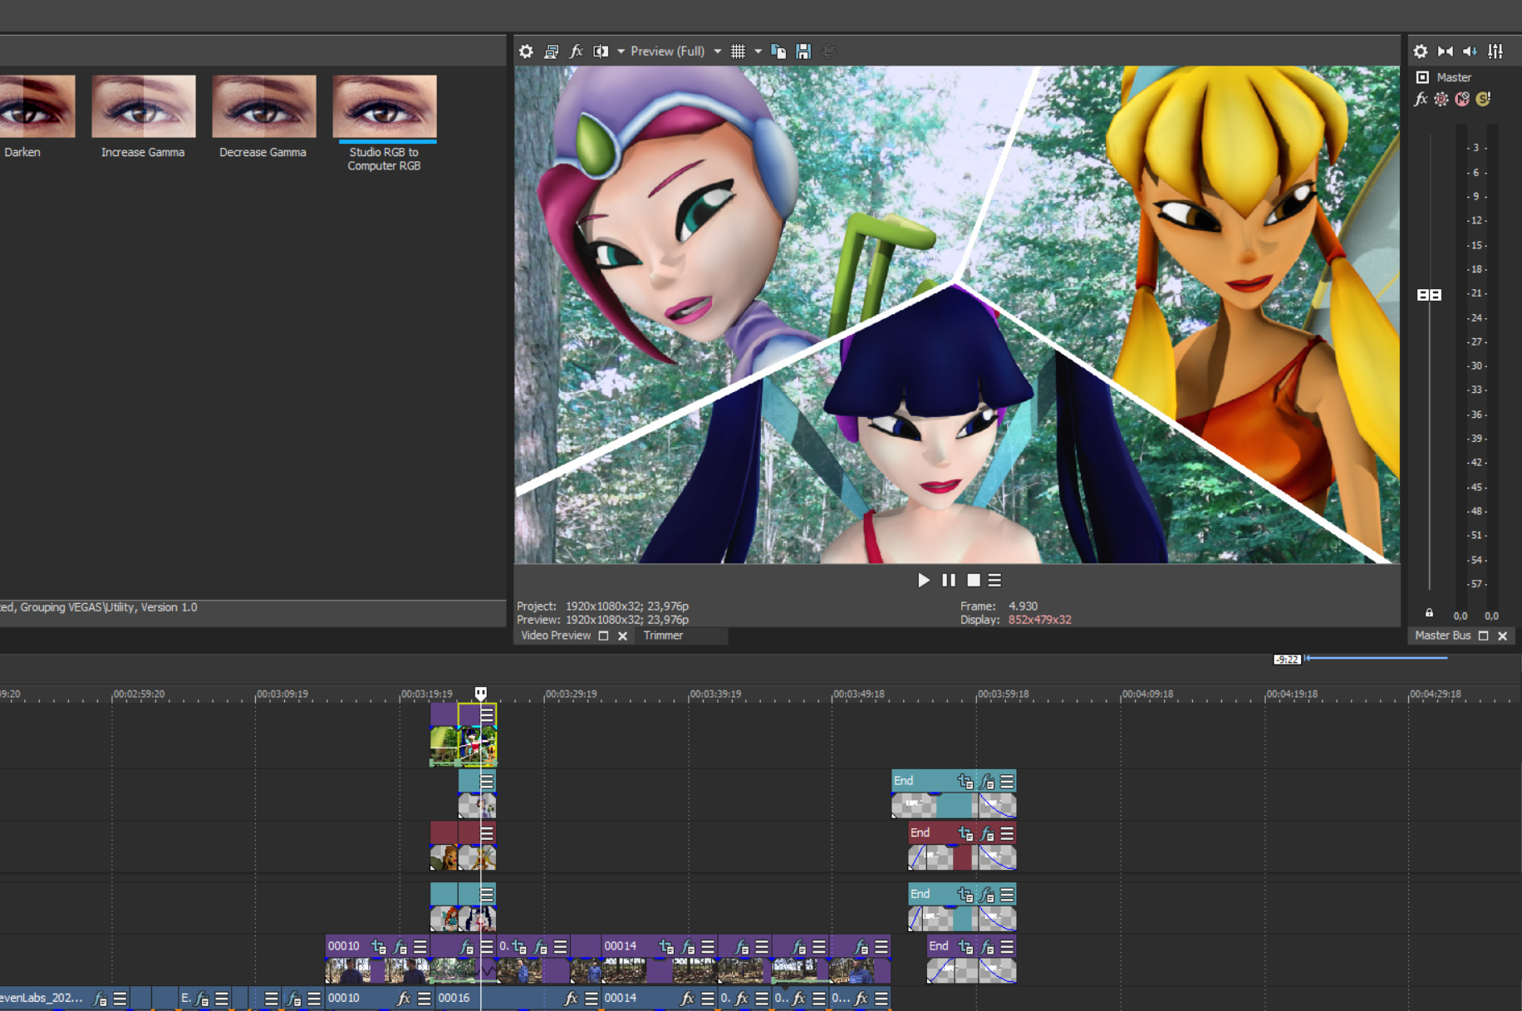Click the external monitor preview icon
Viewport: 1522px width, 1011px height.
[551, 52]
